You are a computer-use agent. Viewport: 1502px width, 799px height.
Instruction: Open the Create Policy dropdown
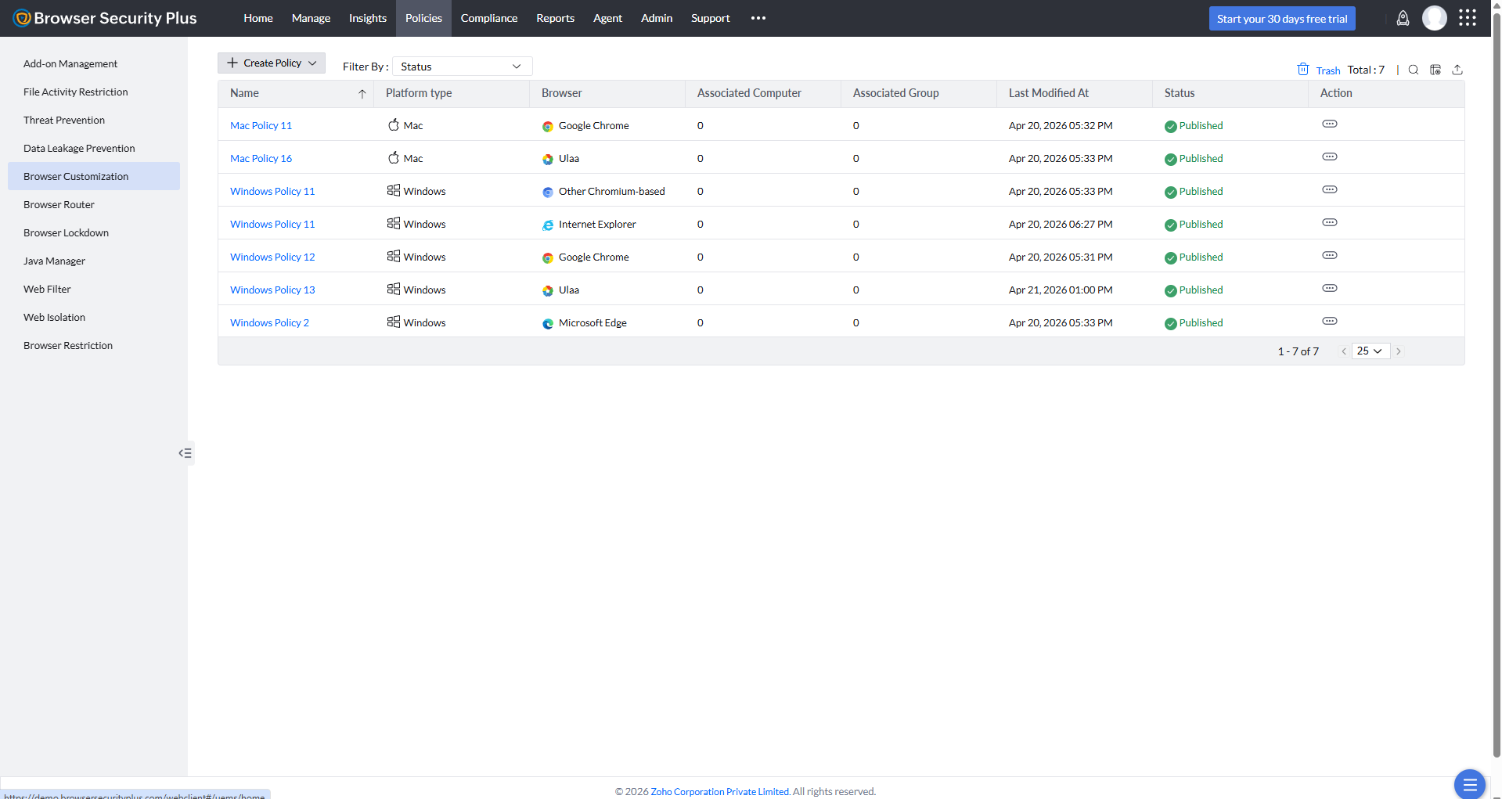[272, 63]
